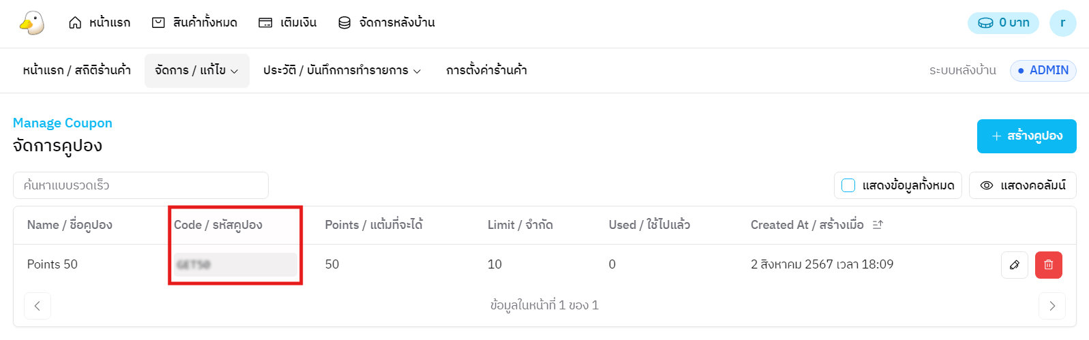This screenshot has height=340, width=1089.
Task: Open the หน้าแรก menu item
Action: [100, 23]
